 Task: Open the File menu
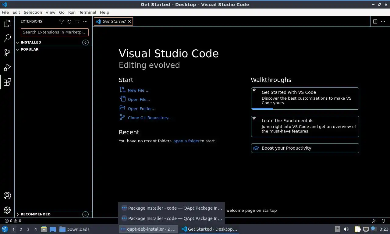click(x=5, y=12)
